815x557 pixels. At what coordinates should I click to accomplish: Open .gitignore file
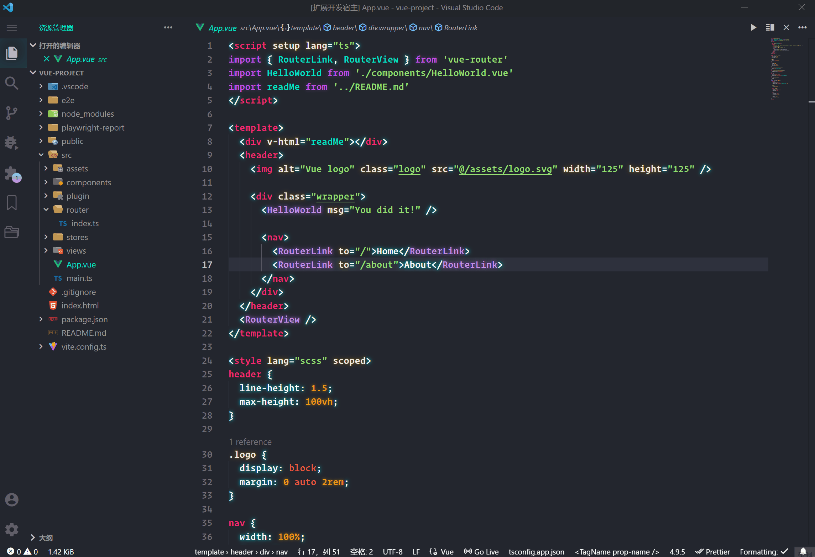click(78, 292)
